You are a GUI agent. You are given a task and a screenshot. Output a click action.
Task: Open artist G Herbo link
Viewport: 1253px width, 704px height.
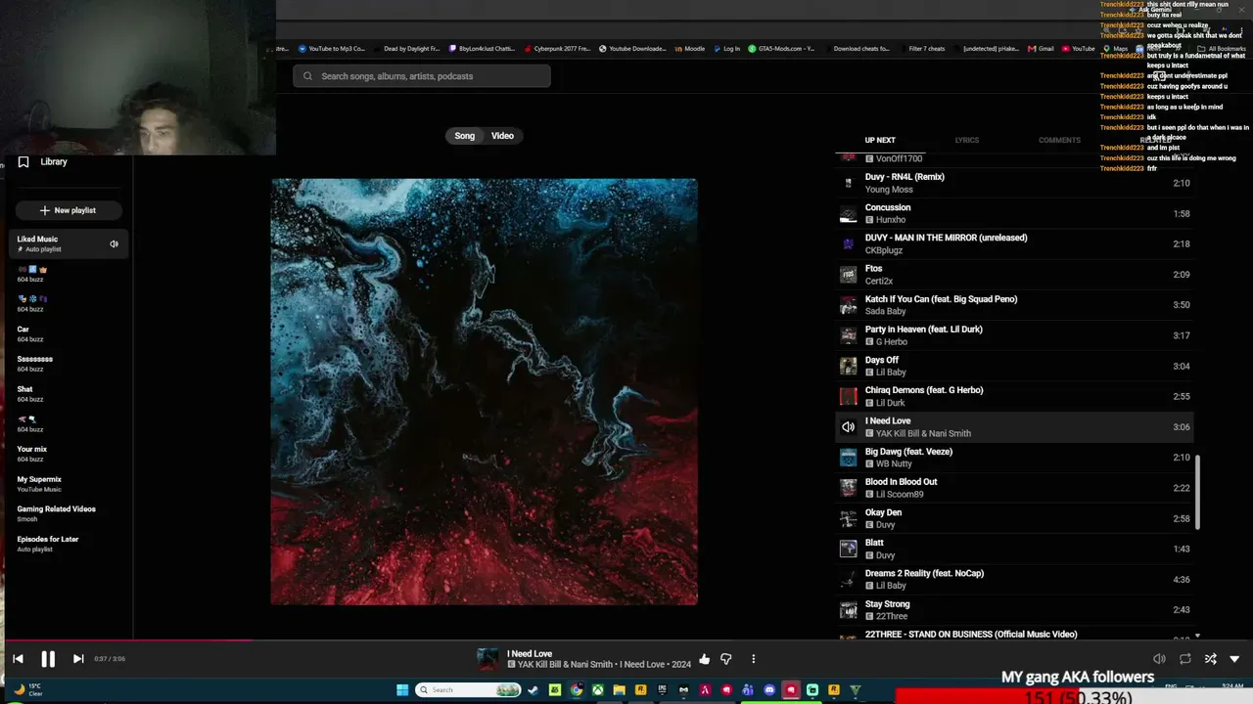coord(891,342)
